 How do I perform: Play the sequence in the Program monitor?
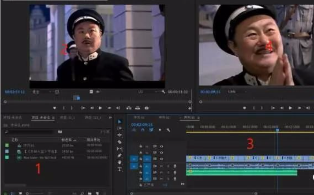coord(290,108)
